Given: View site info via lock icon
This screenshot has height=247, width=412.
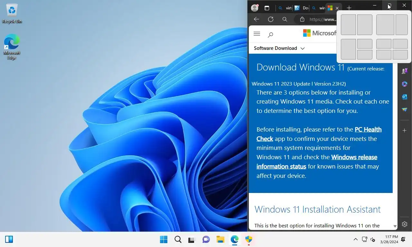Looking at the screenshot, I should 302,19.
